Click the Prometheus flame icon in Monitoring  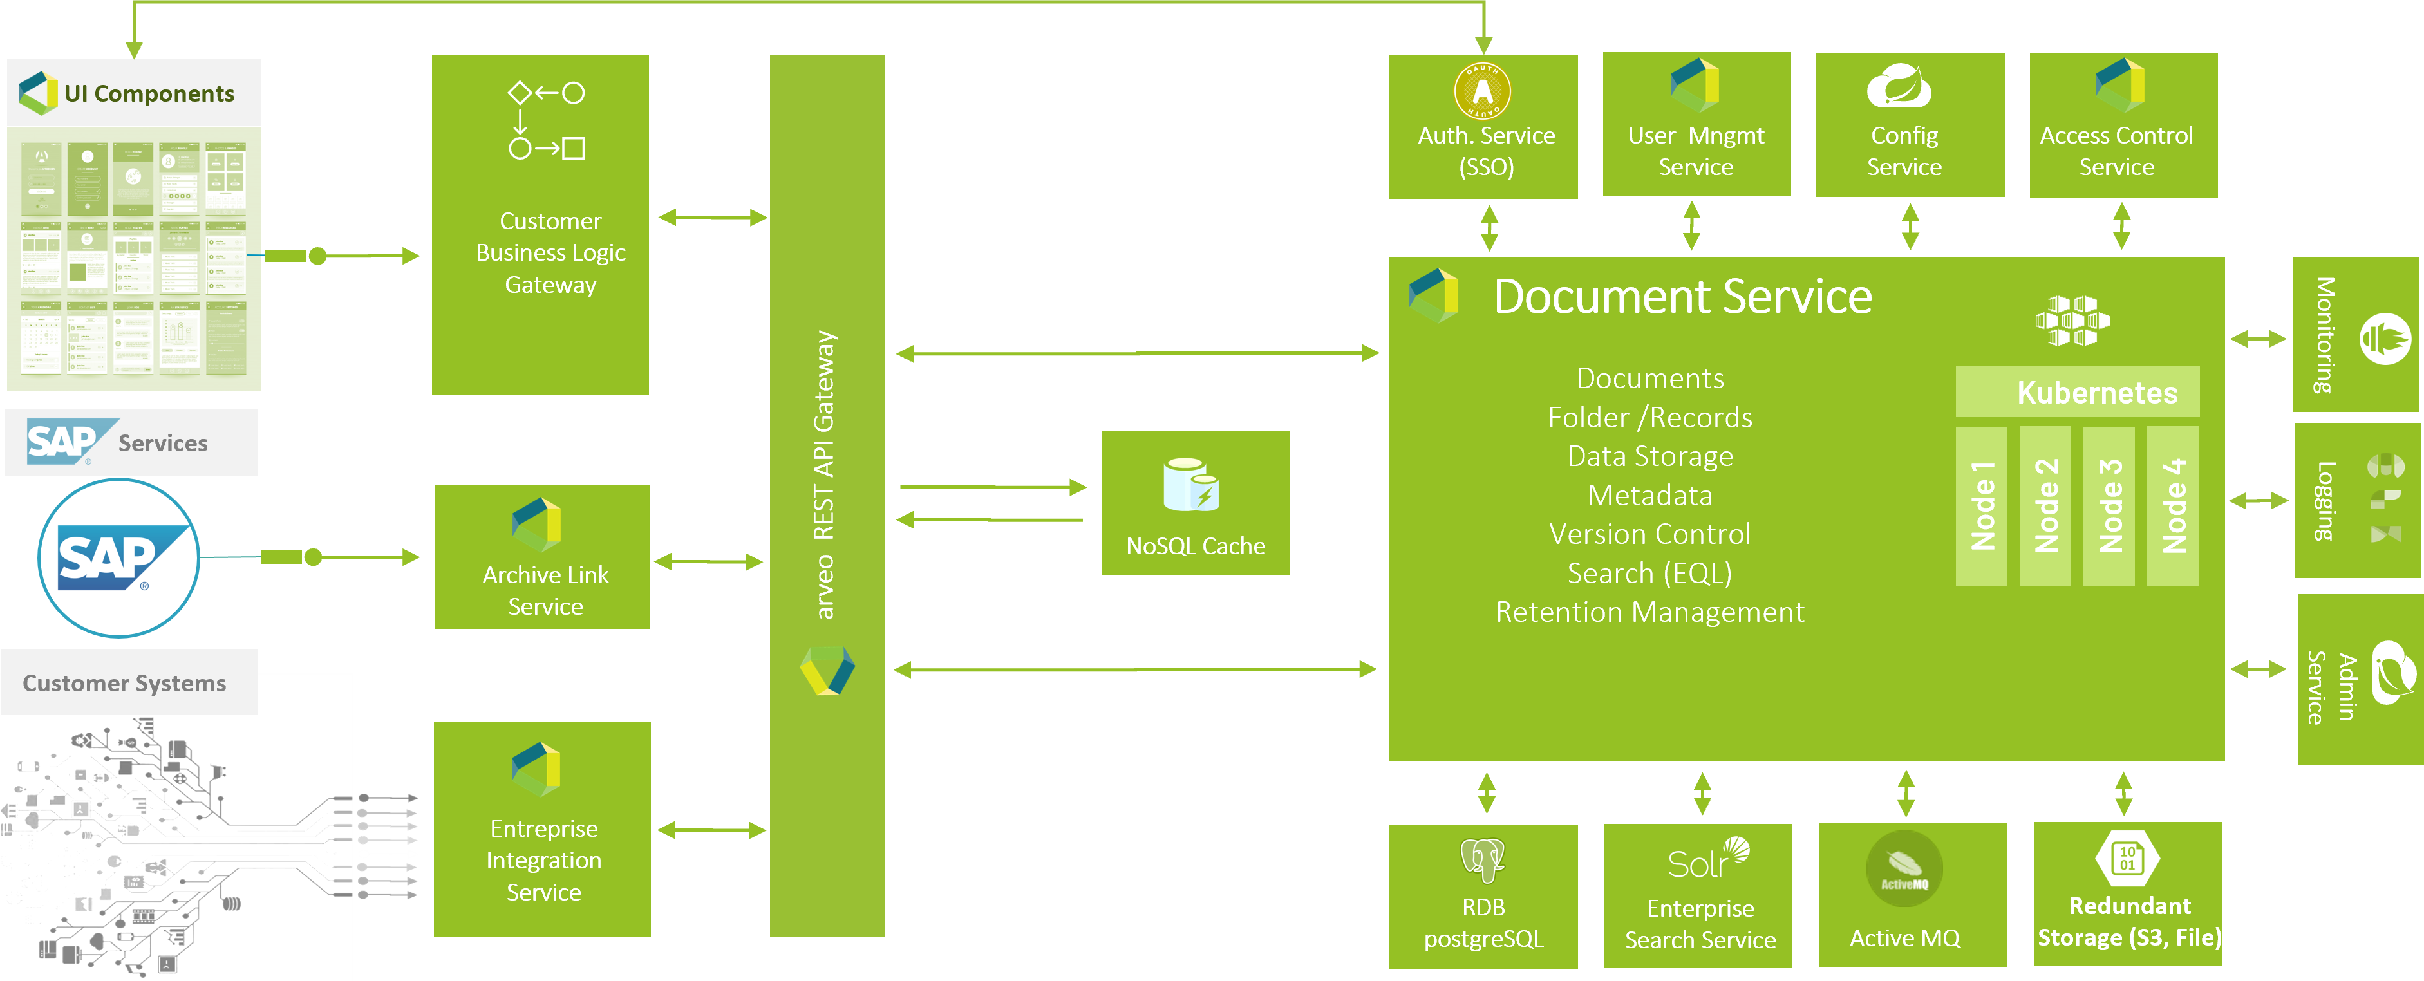tap(2385, 339)
